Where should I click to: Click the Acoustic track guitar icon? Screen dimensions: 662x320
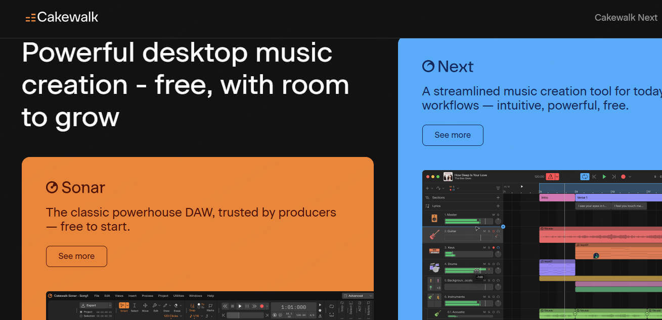tap(438, 314)
